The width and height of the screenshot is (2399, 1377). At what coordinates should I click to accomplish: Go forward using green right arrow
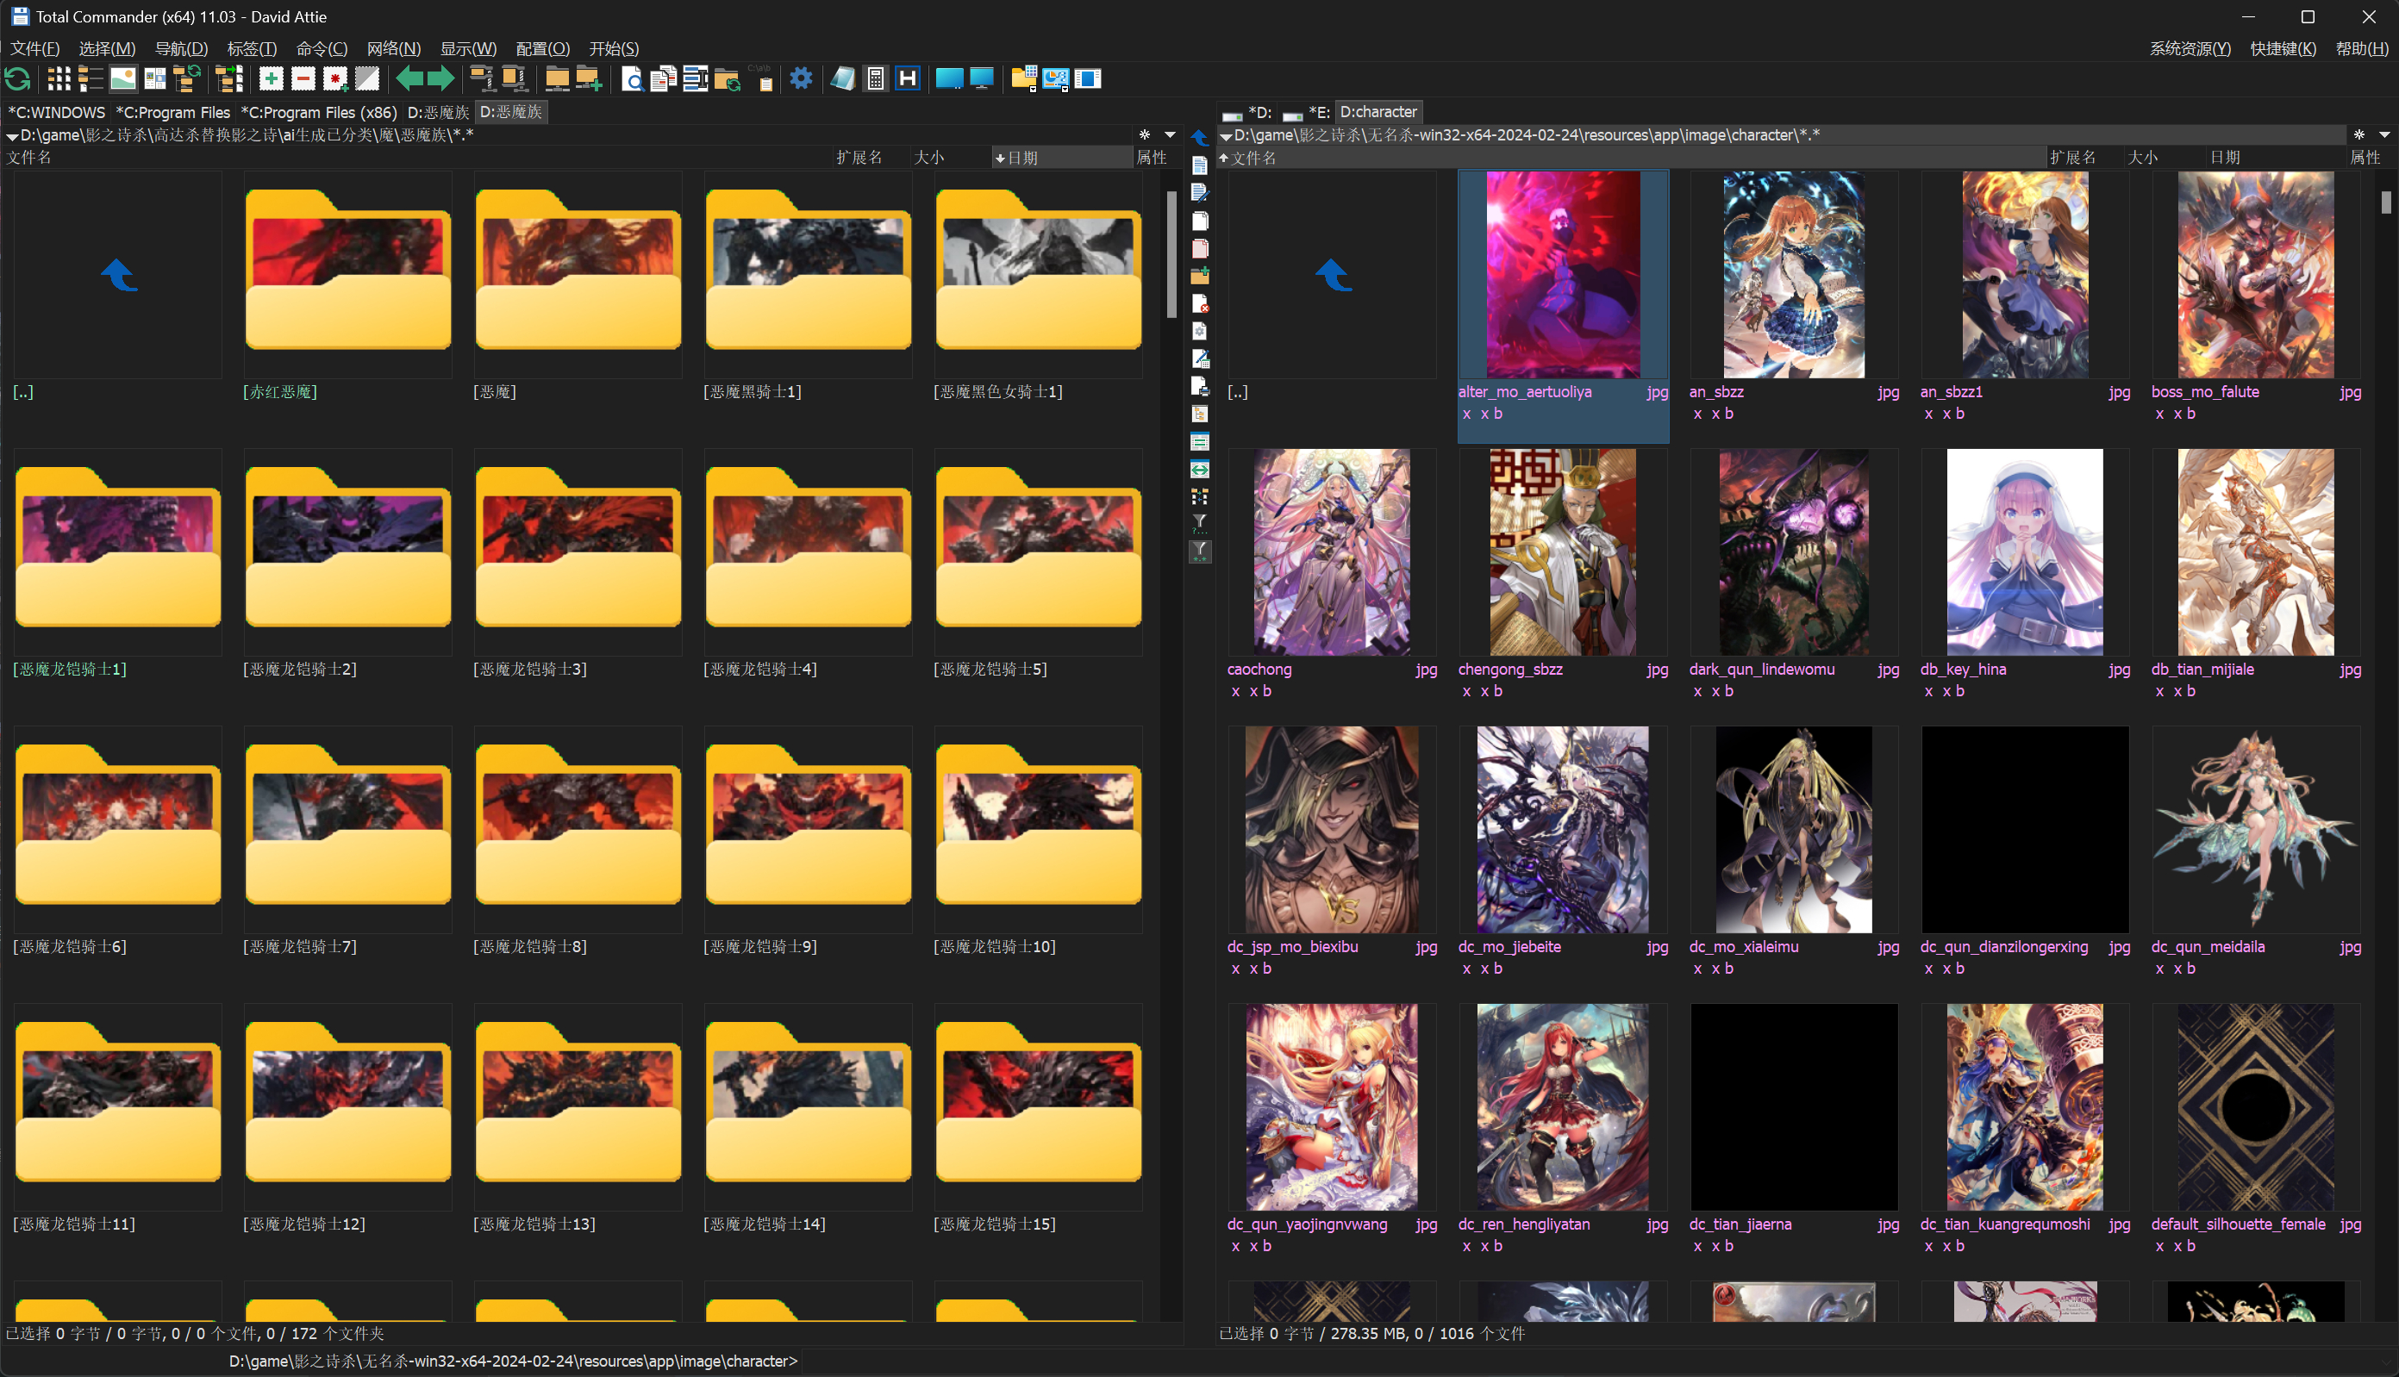440,78
